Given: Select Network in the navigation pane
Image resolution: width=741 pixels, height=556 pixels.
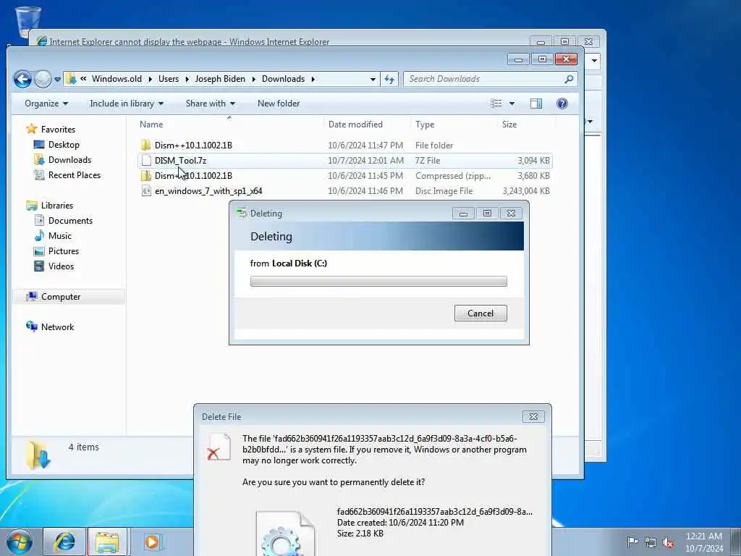Looking at the screenshot, I should coord(57,327).
